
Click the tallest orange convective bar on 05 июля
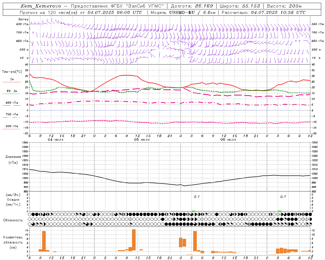[134, 240]
